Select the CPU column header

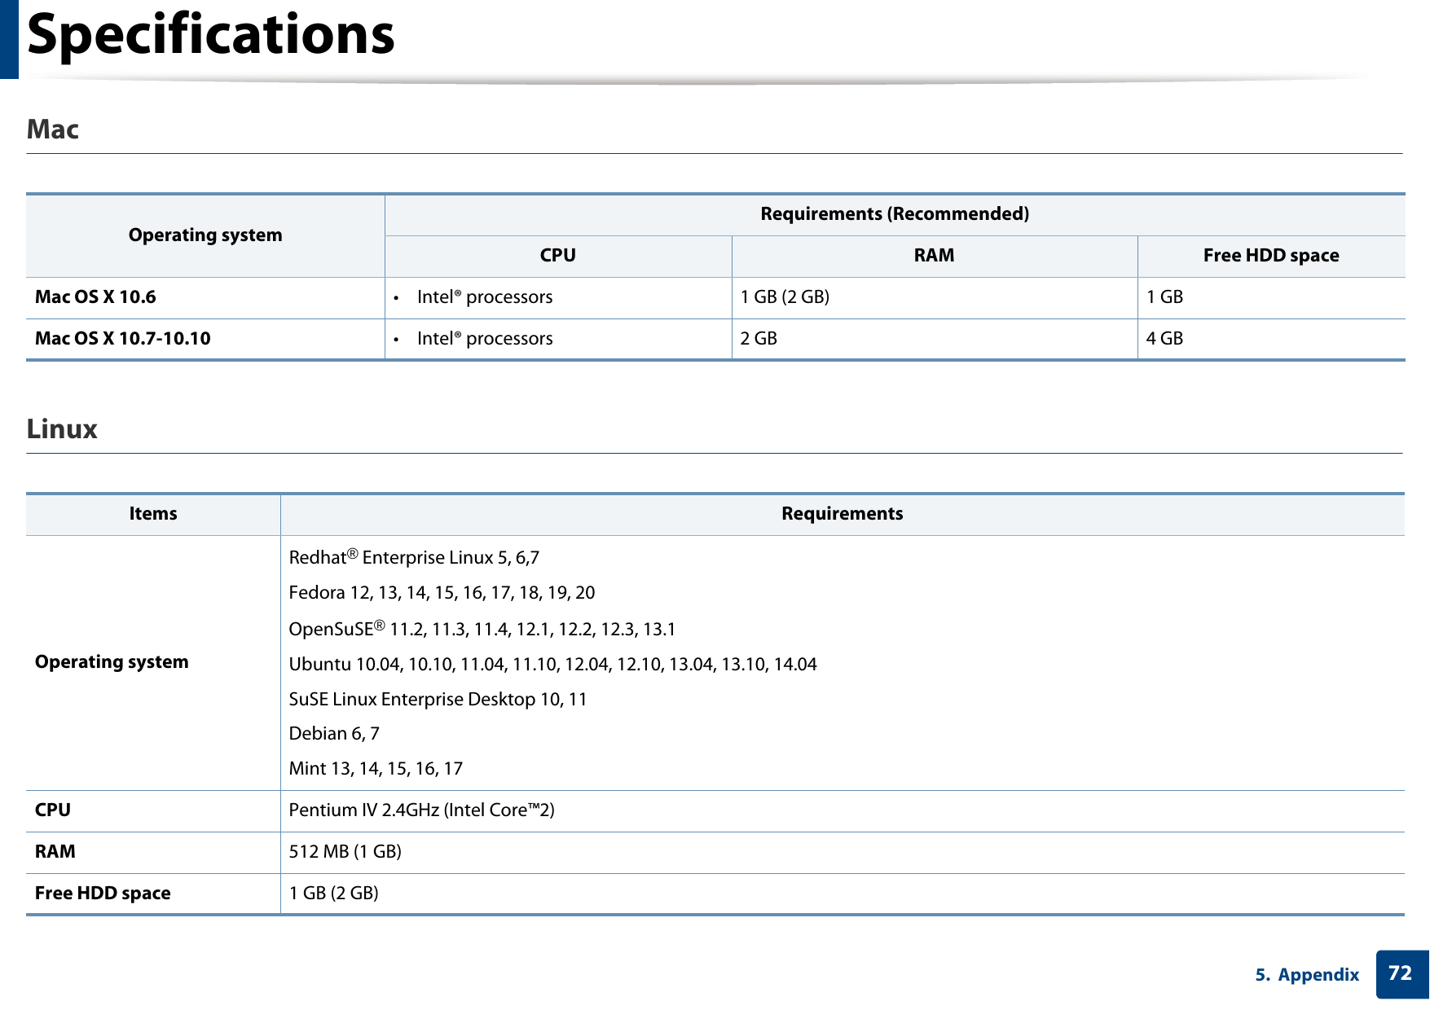[x=557, y=255]
